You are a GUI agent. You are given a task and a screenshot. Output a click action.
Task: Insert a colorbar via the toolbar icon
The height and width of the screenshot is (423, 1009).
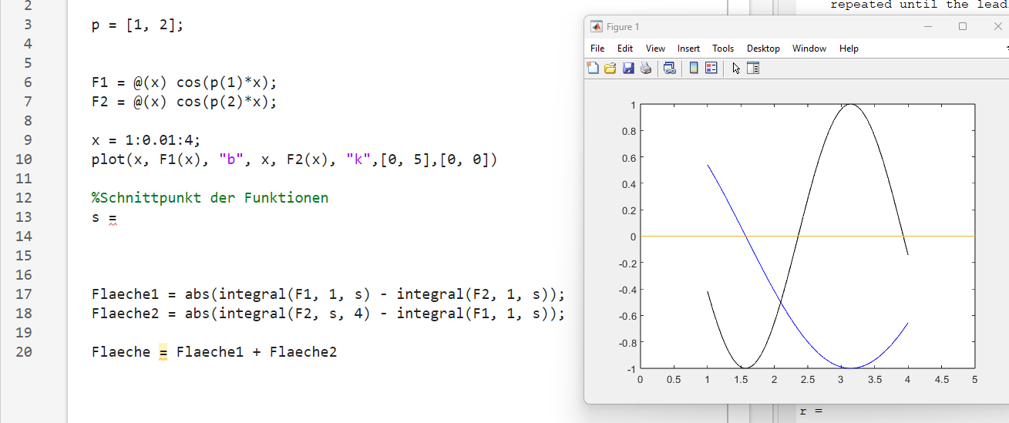(694, 68)
